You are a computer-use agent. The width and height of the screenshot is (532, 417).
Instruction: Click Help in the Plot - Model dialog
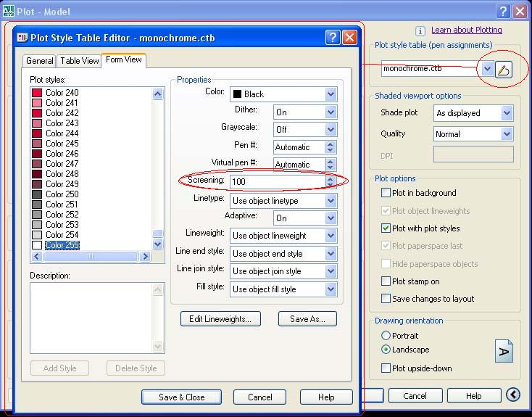pyautogui.click(x=473, y=396)
